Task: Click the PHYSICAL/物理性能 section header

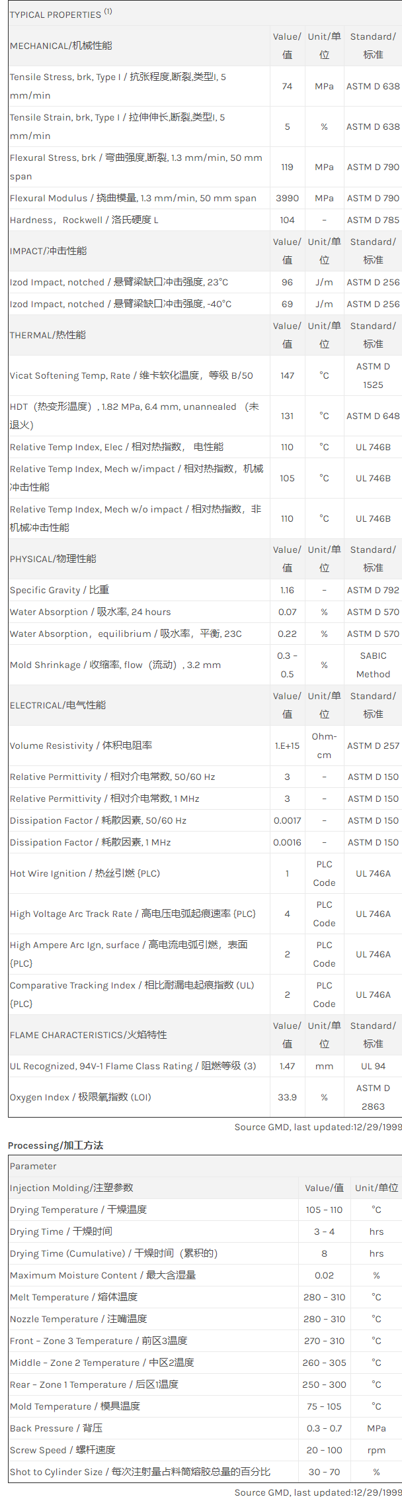Action: (53, 559)
